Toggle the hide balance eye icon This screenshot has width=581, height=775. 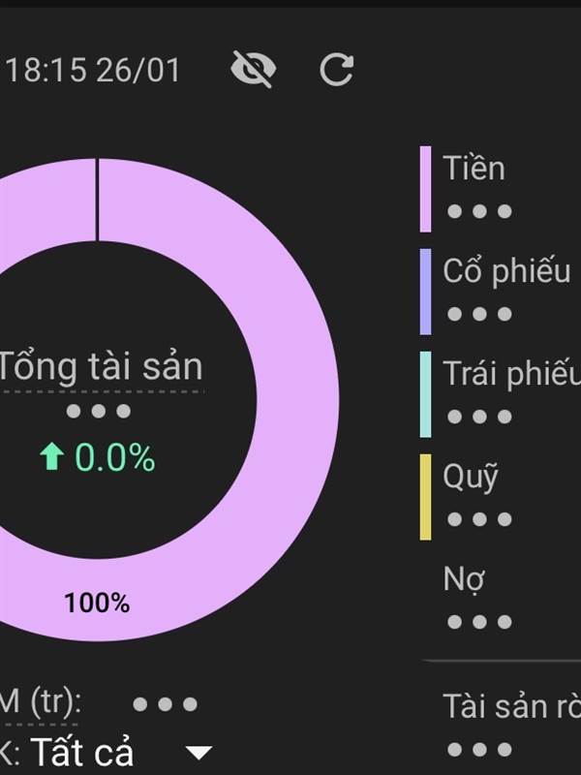click(254, 69)
